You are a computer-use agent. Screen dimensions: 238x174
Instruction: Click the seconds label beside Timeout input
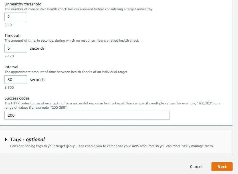[37, 48]
